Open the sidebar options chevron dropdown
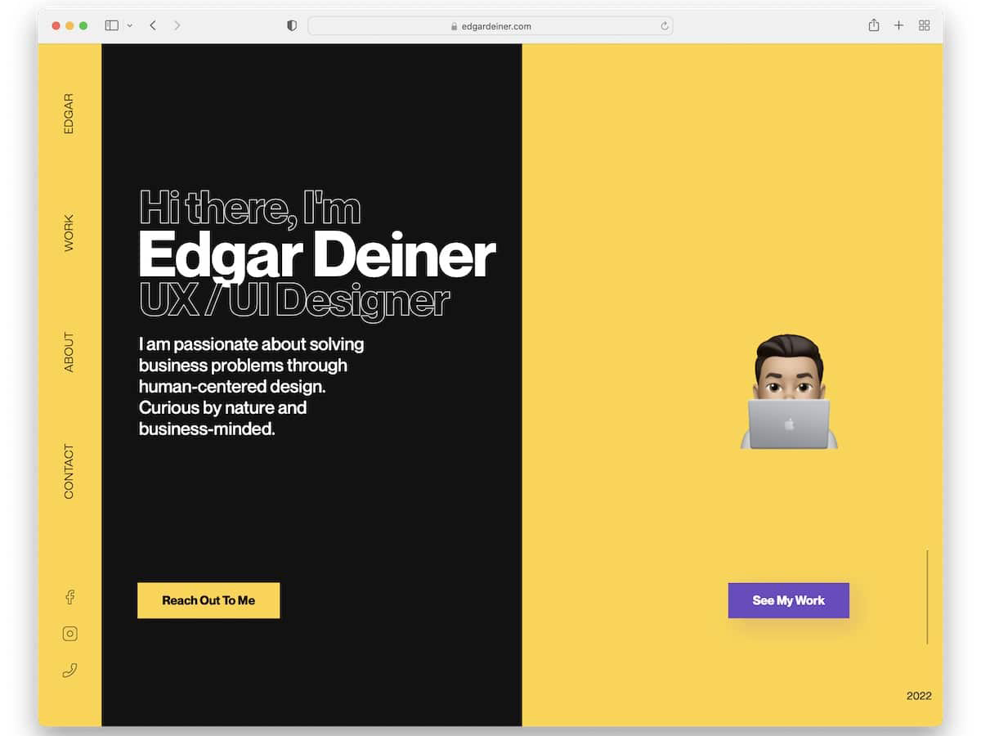This screenshot has width=981, height=736. click(129, 25)
